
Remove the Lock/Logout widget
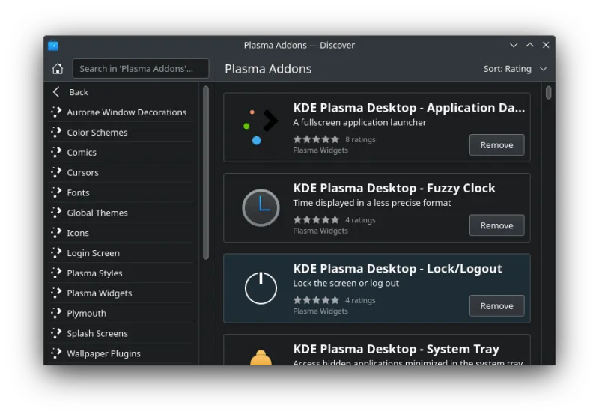click(496, 306)
